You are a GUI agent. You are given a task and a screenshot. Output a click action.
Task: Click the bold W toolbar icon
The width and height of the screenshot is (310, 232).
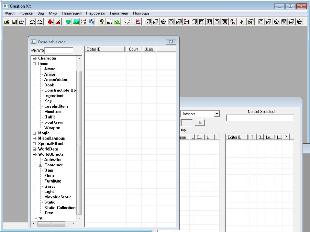(284, 22)
